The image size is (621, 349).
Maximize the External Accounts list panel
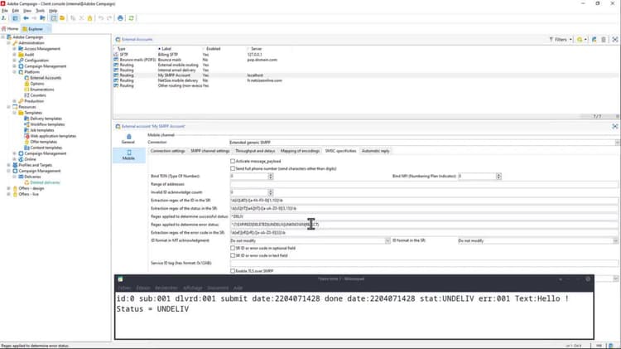(615, 40)
